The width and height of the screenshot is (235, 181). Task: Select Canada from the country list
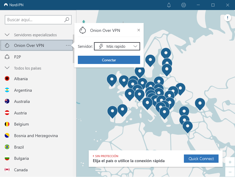[36, 170]
